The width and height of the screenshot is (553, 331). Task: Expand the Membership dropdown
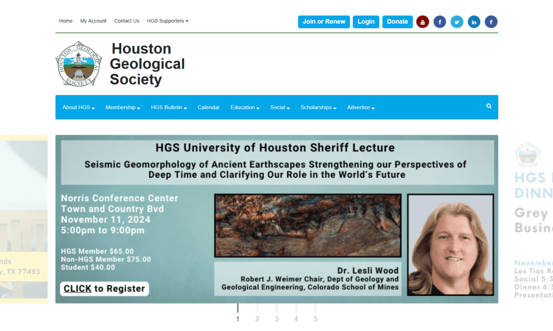coord(122,107)
